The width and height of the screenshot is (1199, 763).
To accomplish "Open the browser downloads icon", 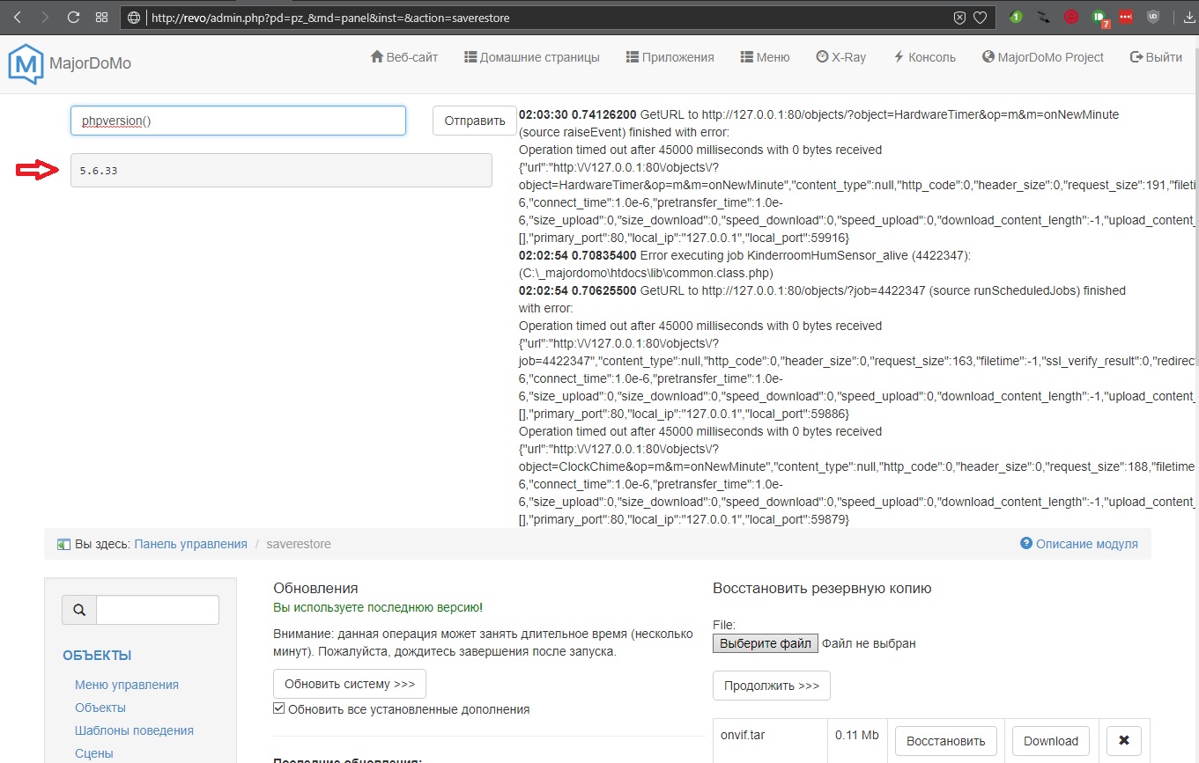I will 1188,18.
